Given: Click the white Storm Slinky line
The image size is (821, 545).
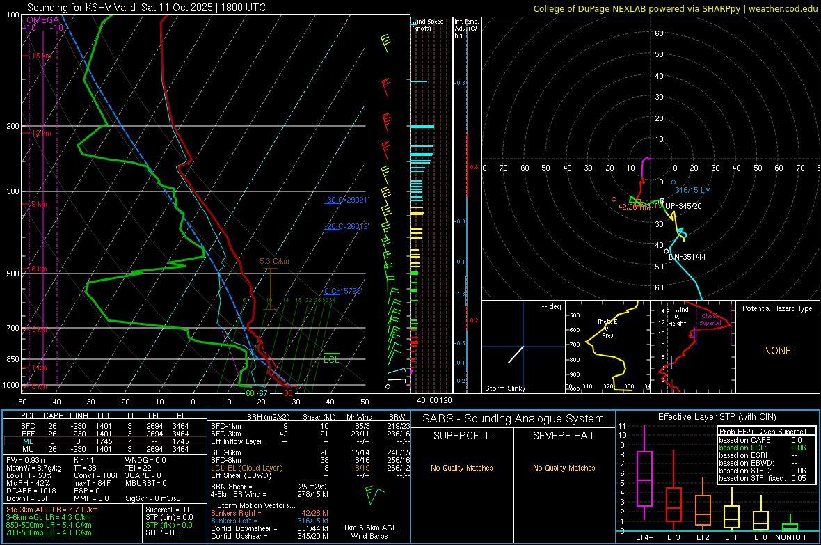Looking at the screenshot, I should click(516, 355).
